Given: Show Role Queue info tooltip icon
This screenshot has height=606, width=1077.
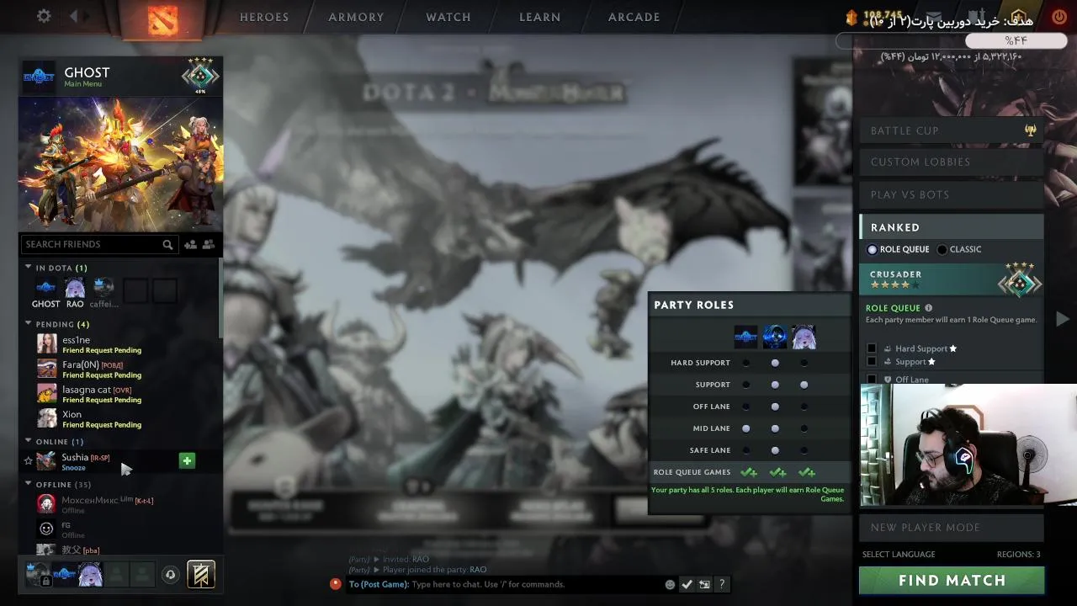Looking at the screenshot, I should point(929,308).
